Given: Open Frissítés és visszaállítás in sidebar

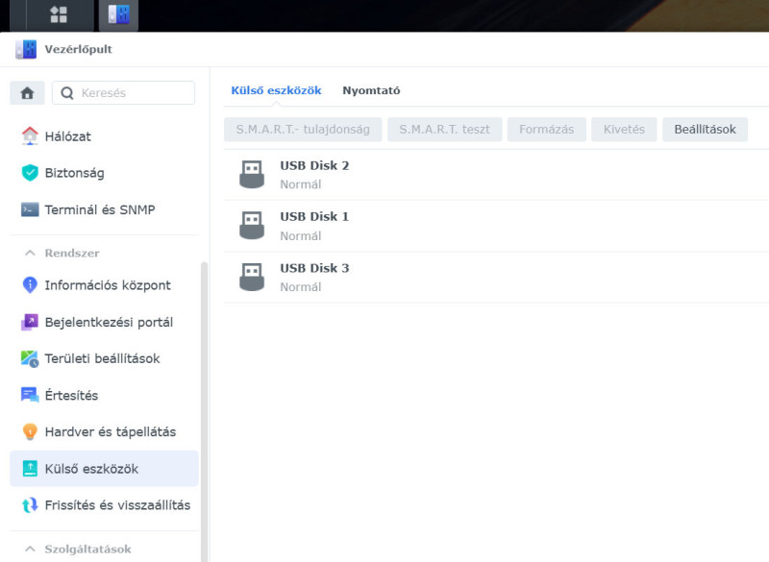Looking at the screenshot, I should (x=104, y=505).
